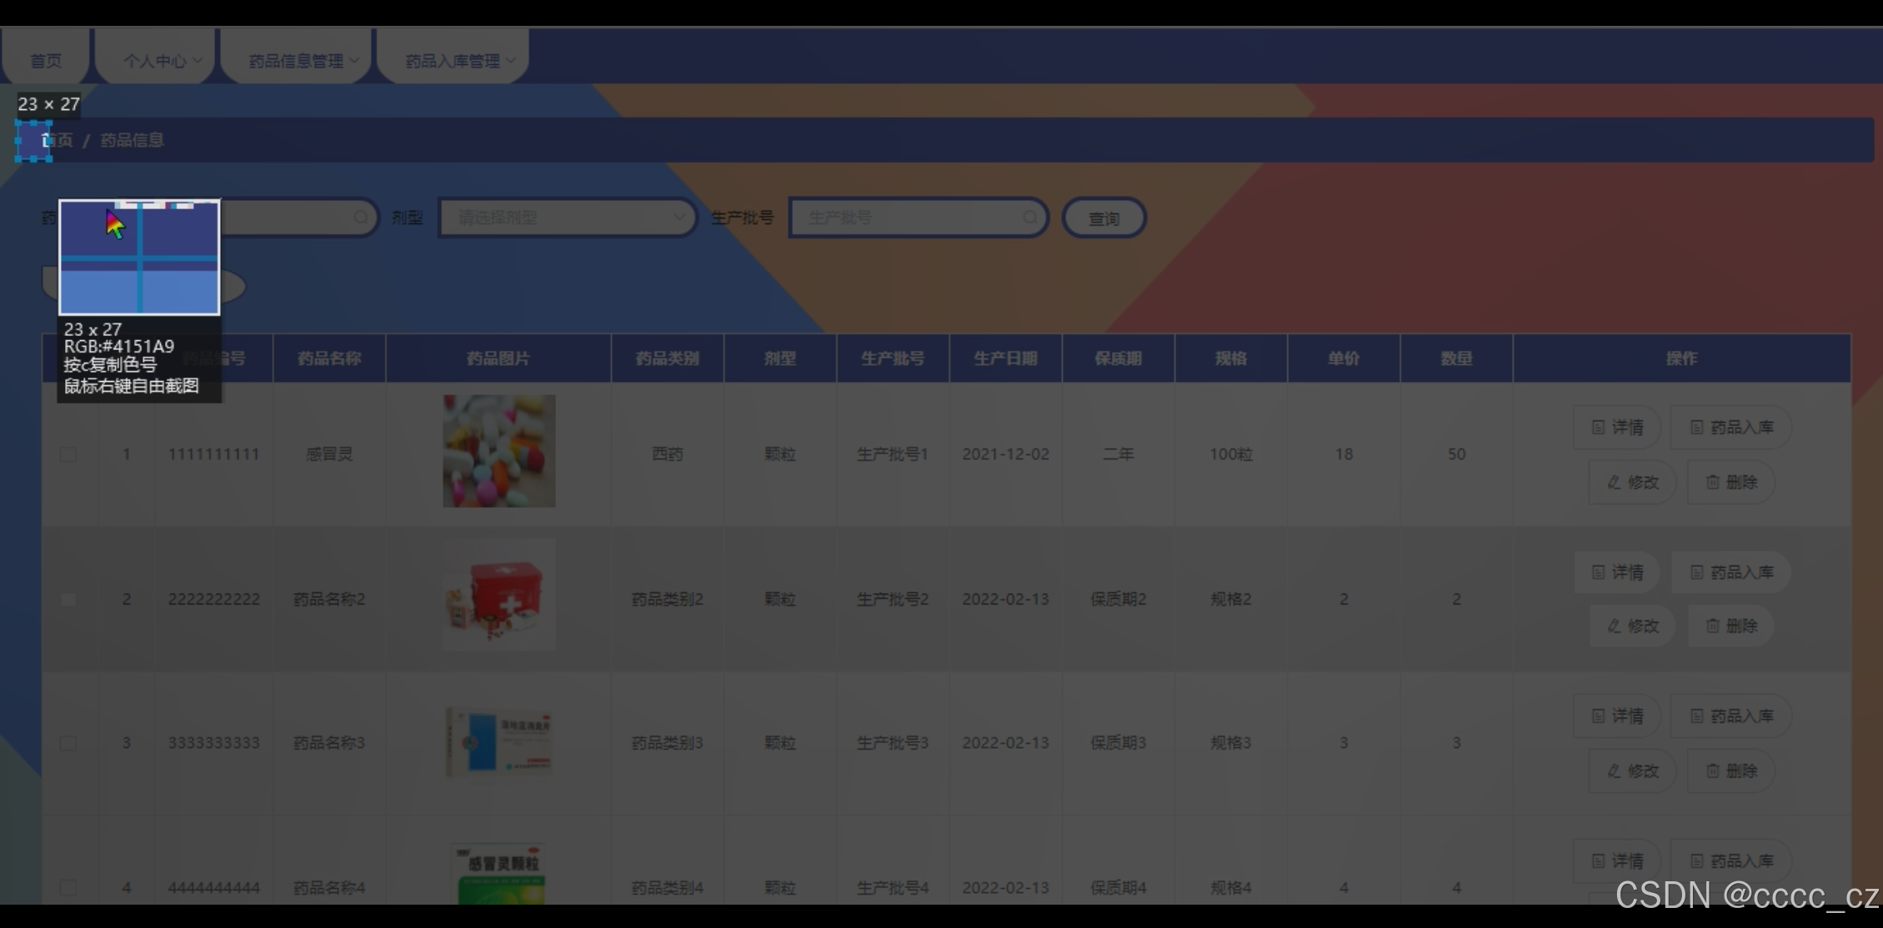Image resolution: width=1883 pixels, height=928 pixels.
Task: Open the 请选择剂型 dropdown
Action: pos(567,218)
